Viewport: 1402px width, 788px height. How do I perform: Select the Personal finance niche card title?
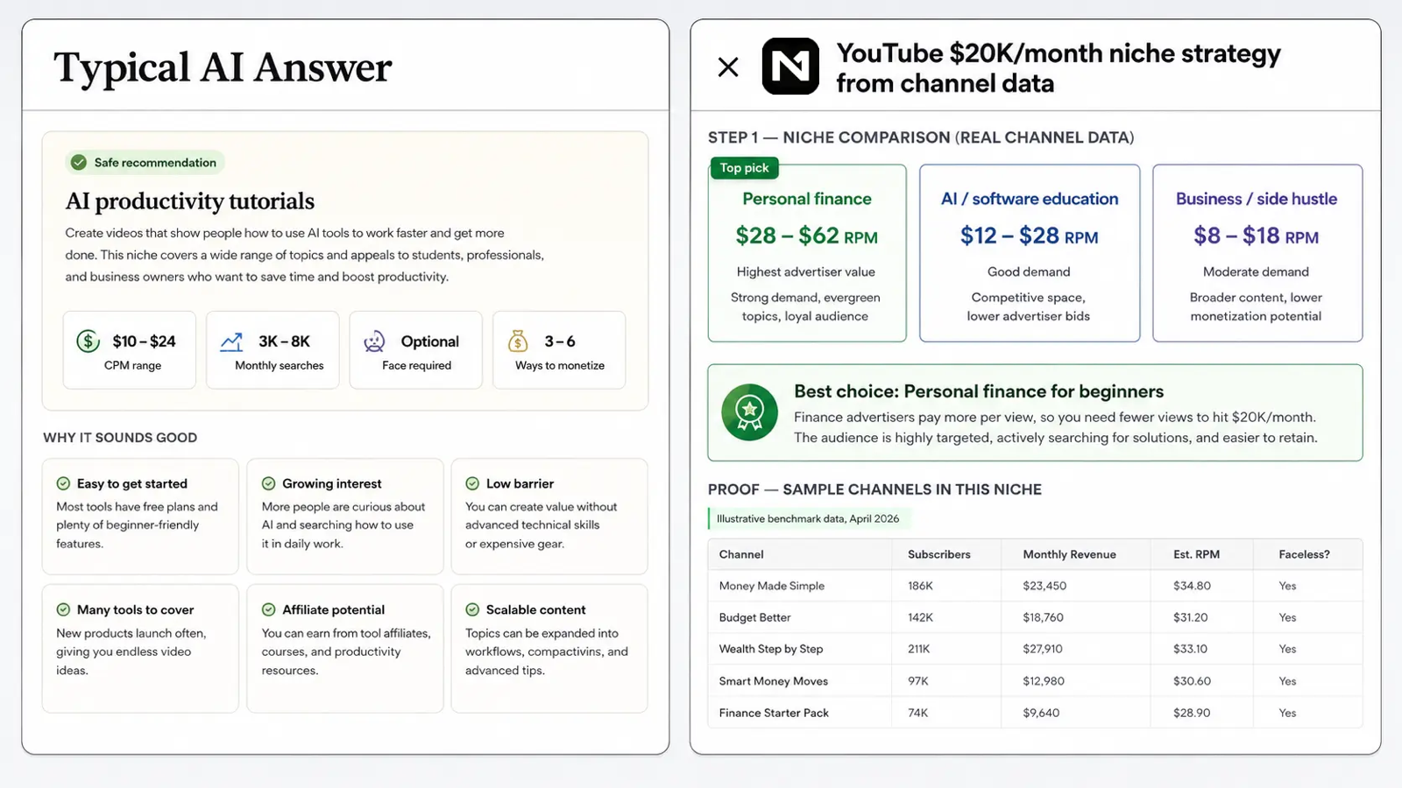click(x=807, y=199)
